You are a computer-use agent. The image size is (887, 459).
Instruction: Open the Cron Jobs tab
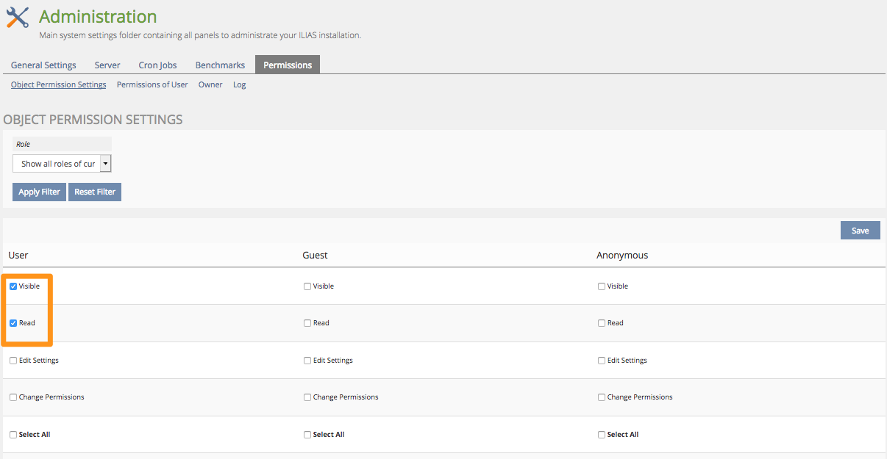[x=157, y=65]
